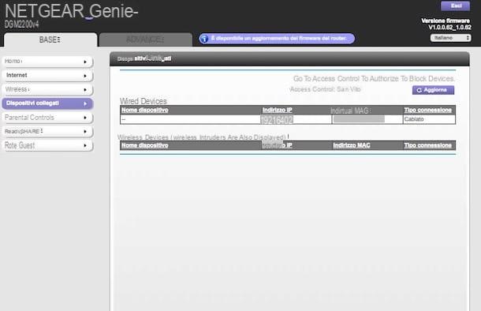
Task: Sort wired devices by Nome dispositivo
Action: coord(145,110)
